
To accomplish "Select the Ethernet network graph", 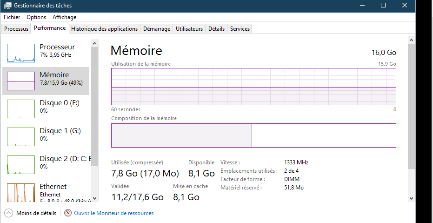I will pos(21,193).
